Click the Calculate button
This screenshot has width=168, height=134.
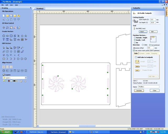pos(139,91)
